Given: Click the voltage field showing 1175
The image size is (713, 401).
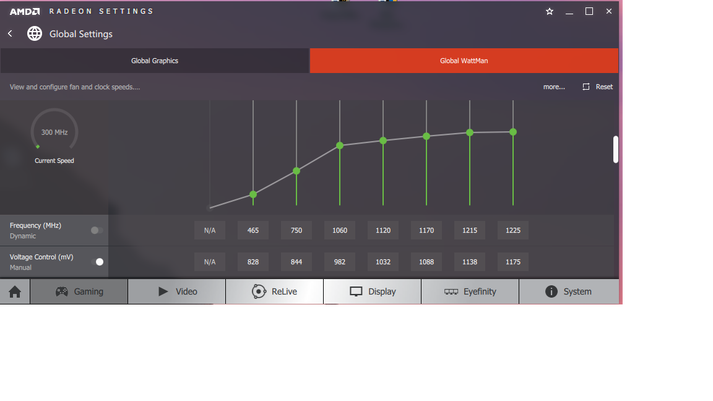Looking at the screenshot, I should coord(513,262).
